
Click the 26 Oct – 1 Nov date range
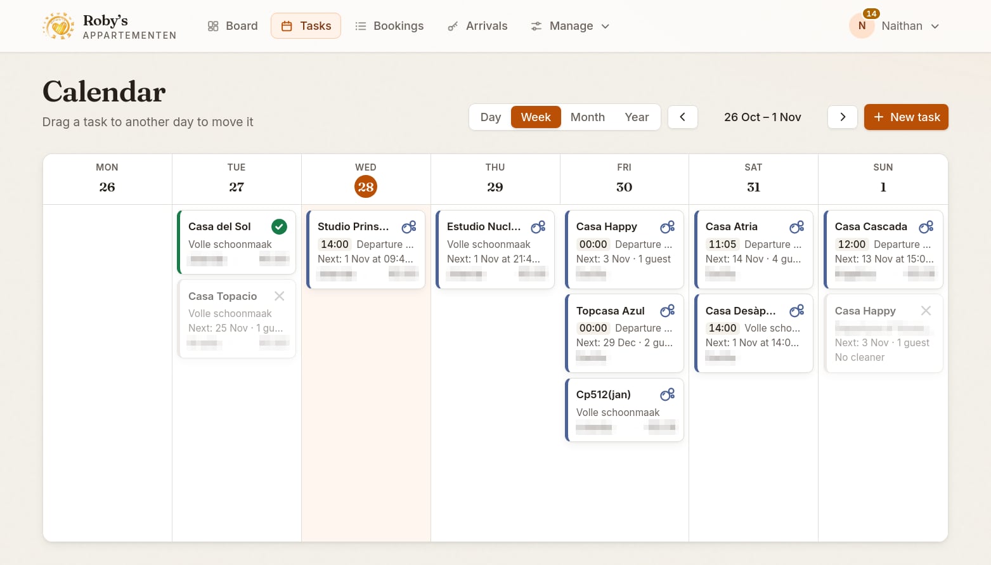point(763,117)
